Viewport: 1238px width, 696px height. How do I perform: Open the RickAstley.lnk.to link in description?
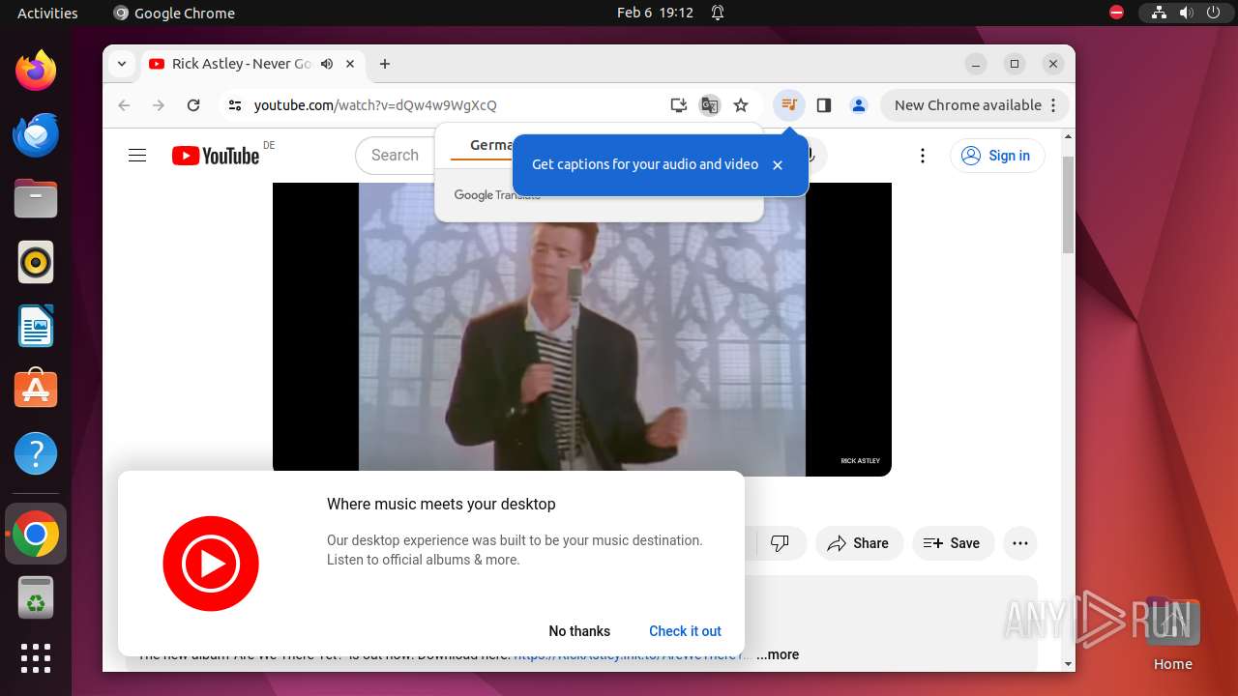tap(633, 656)
